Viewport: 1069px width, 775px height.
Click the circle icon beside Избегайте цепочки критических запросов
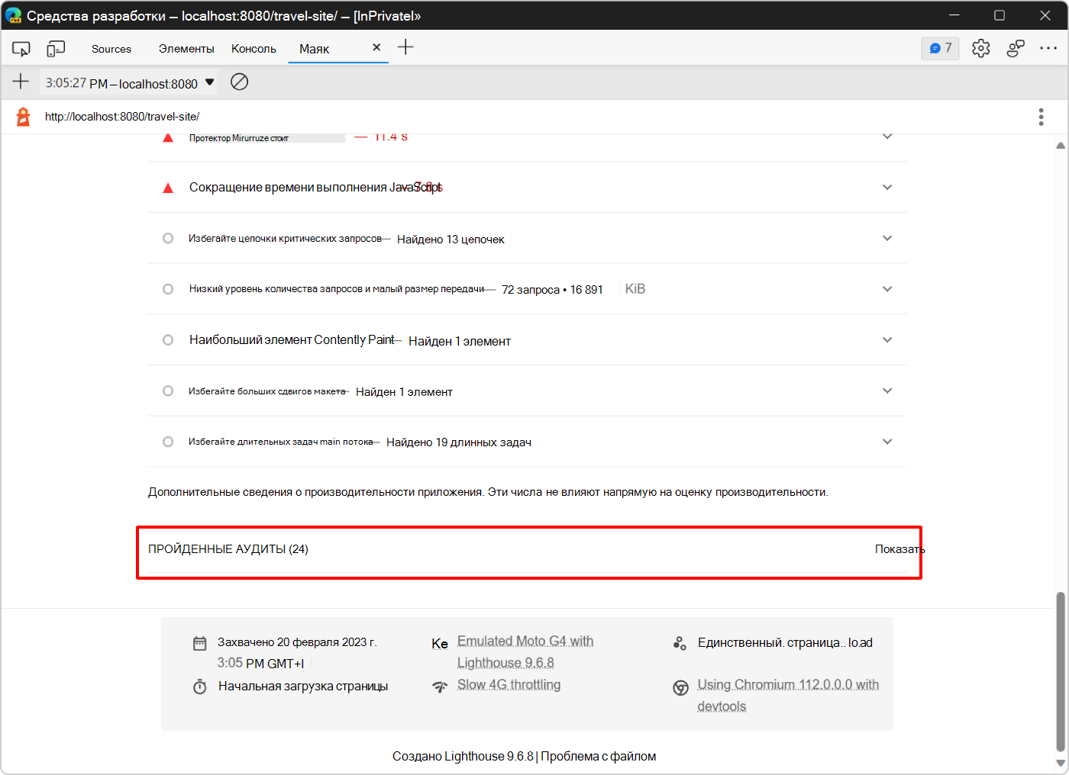click(168, 238)
